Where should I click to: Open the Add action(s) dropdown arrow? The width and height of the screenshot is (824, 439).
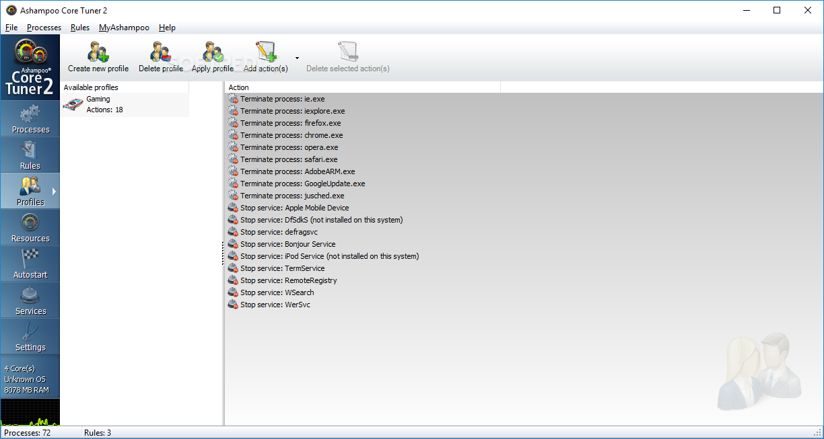297,58
